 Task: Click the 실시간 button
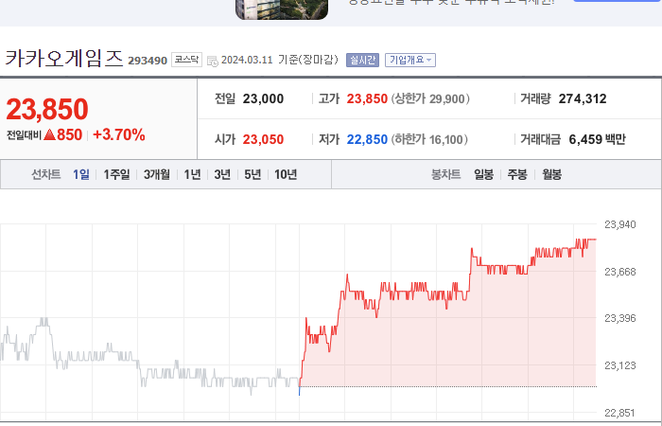pos(362,60)
